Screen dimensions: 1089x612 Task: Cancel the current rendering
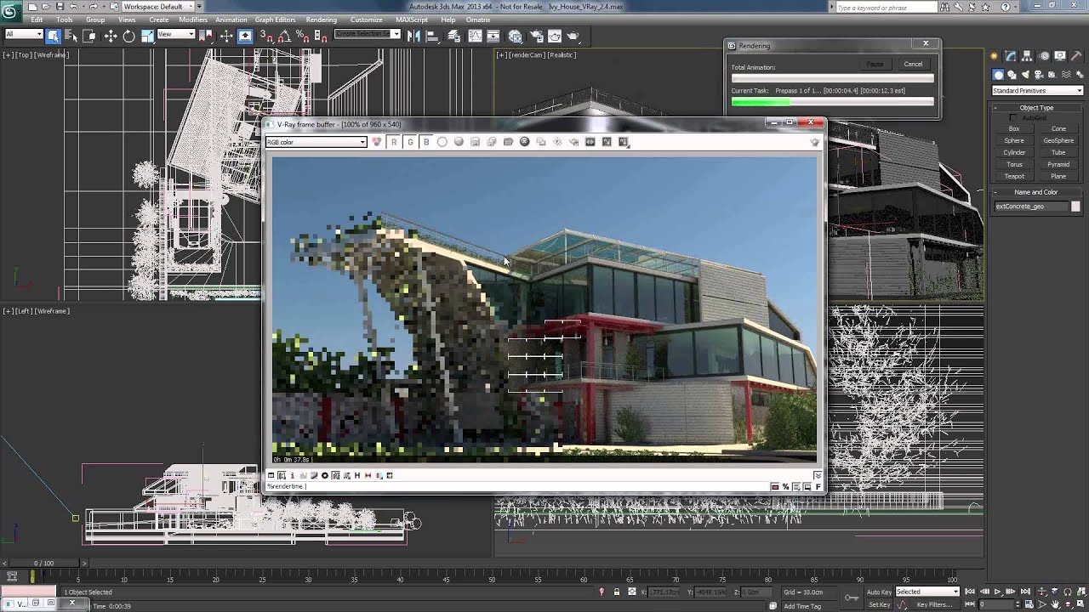[x=913, y=64]
